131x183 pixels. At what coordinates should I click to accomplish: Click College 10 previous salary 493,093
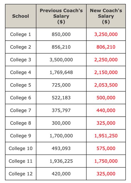[61, 148]
